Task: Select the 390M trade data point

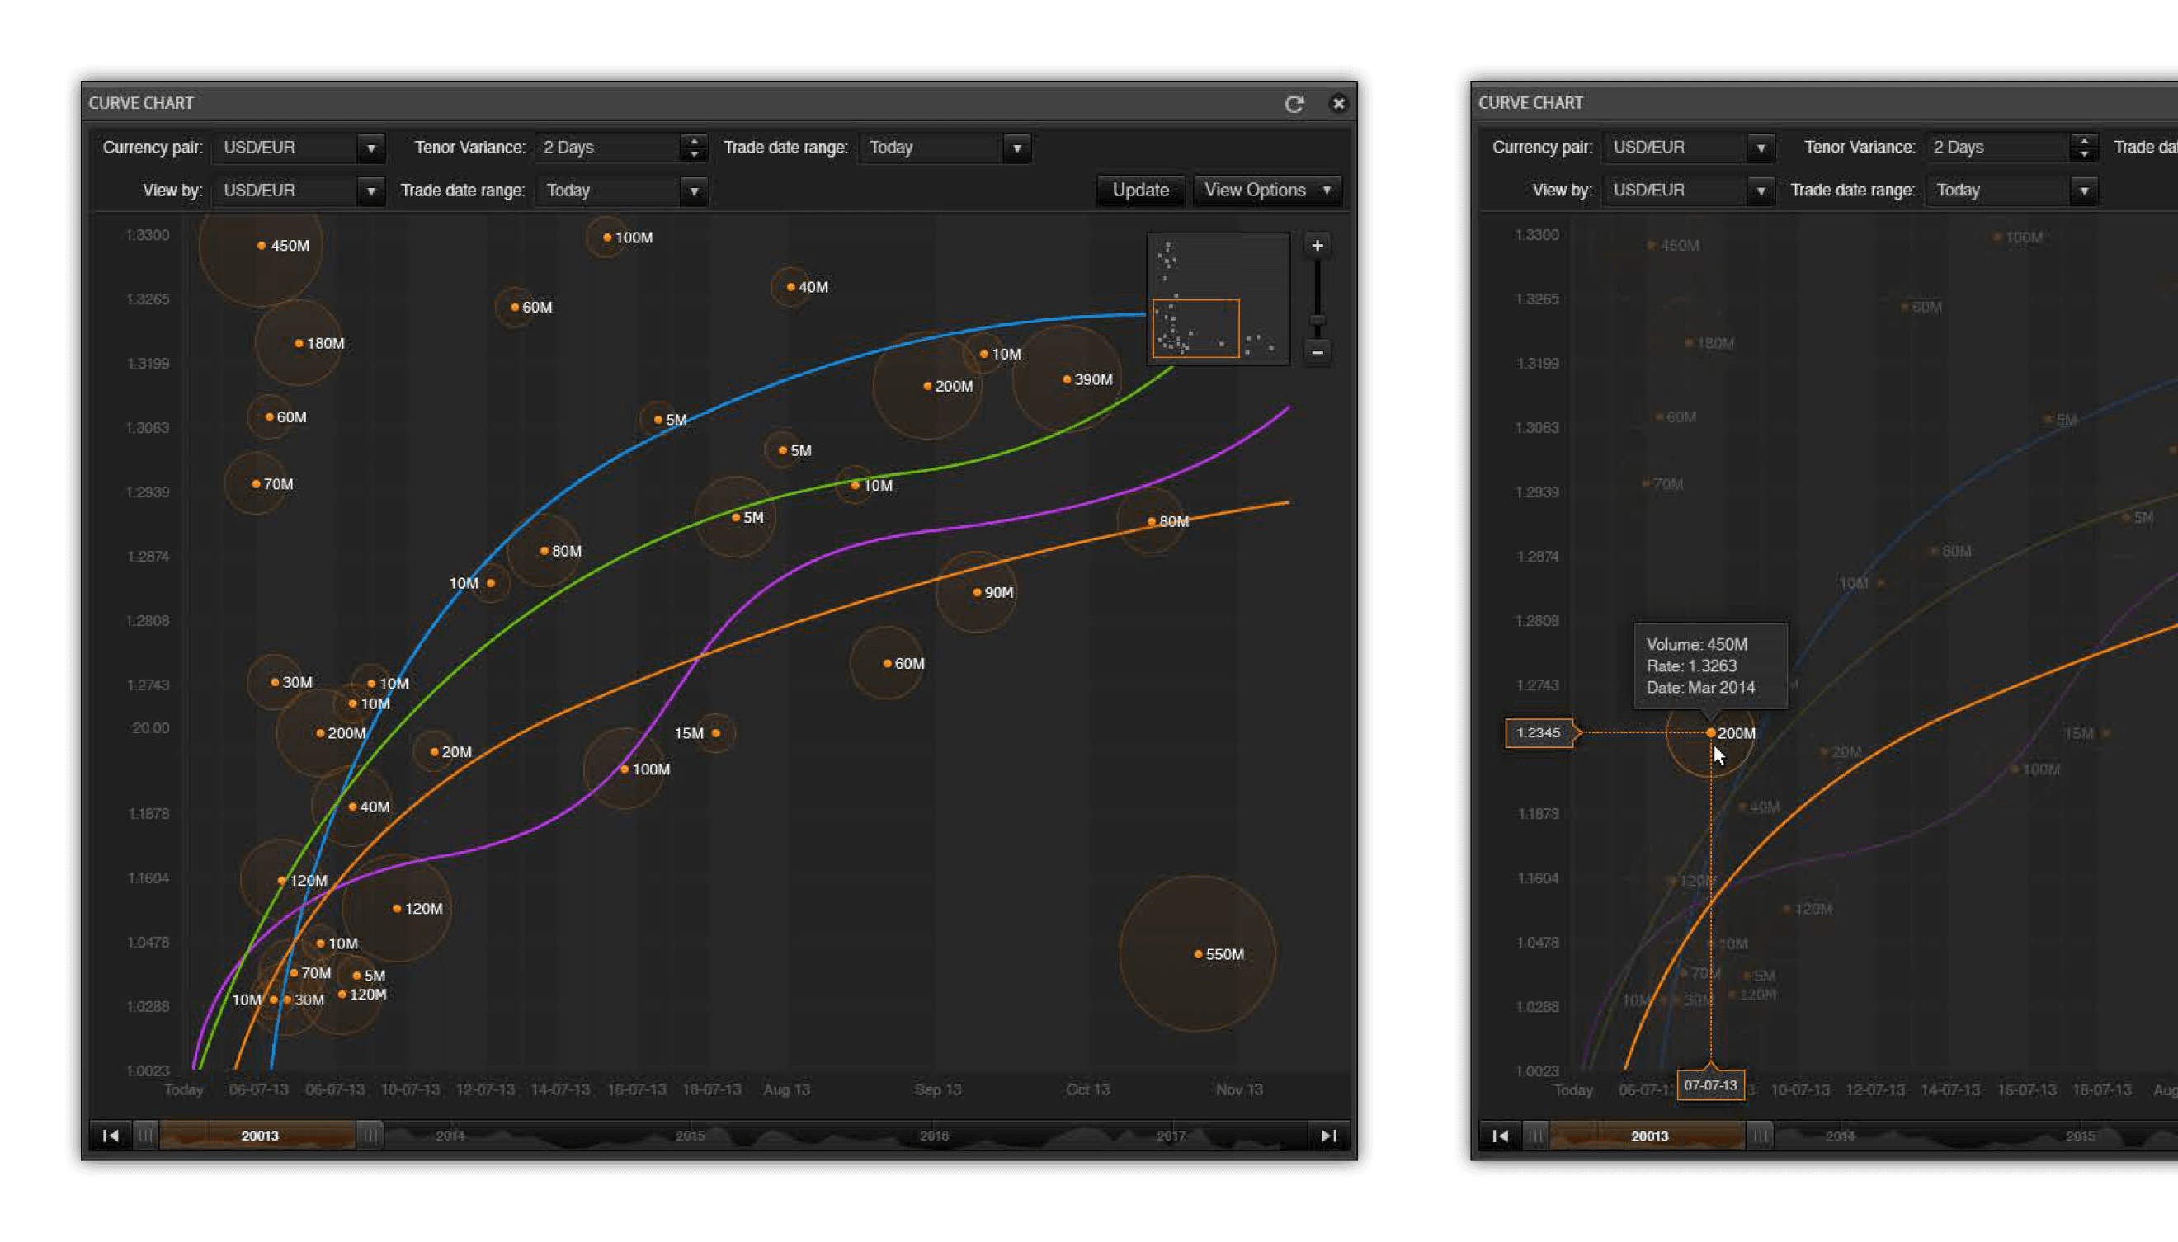Action: [1067, 379]
